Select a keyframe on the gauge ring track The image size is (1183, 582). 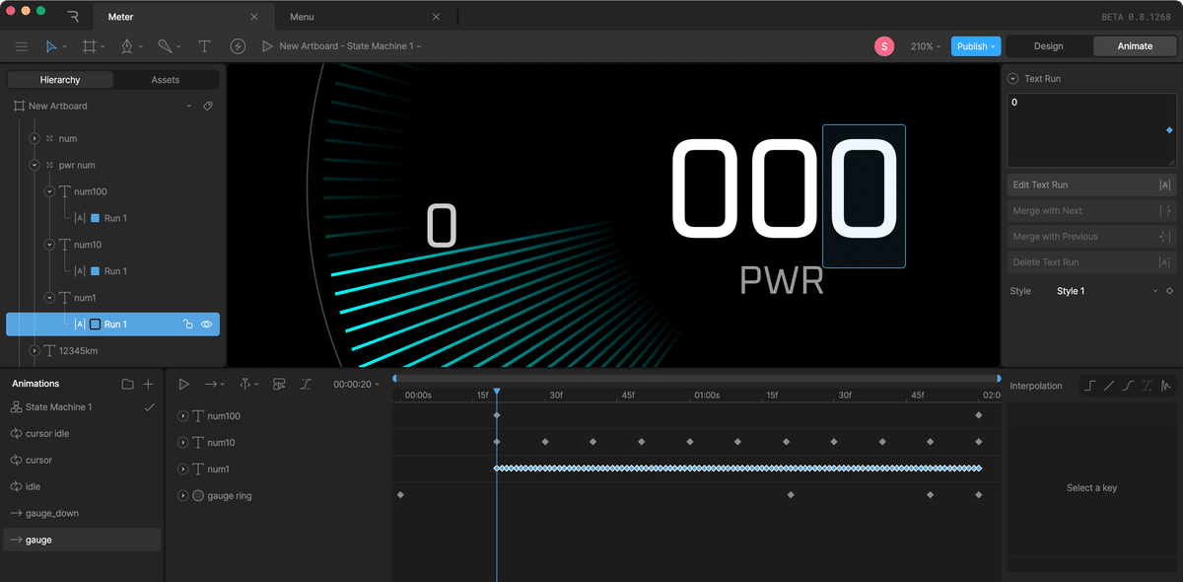[x=399, y=495]
